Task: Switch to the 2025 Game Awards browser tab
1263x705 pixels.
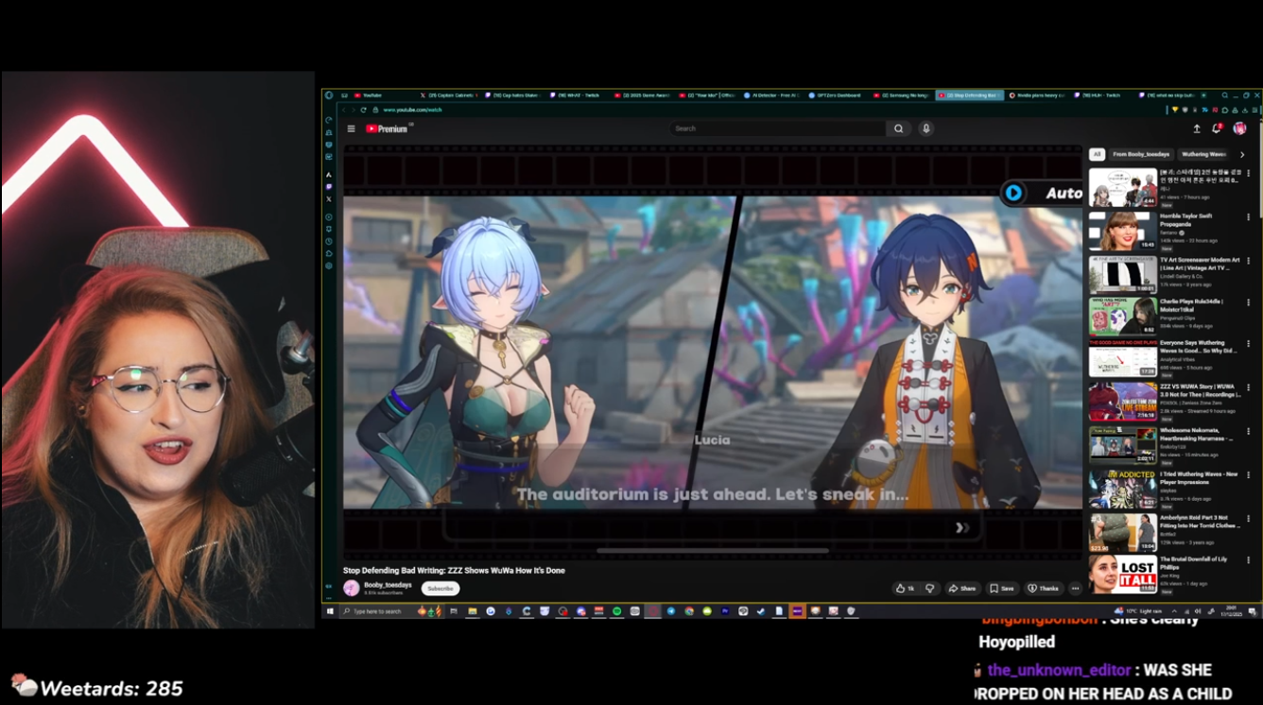Action: coord(643,95)
